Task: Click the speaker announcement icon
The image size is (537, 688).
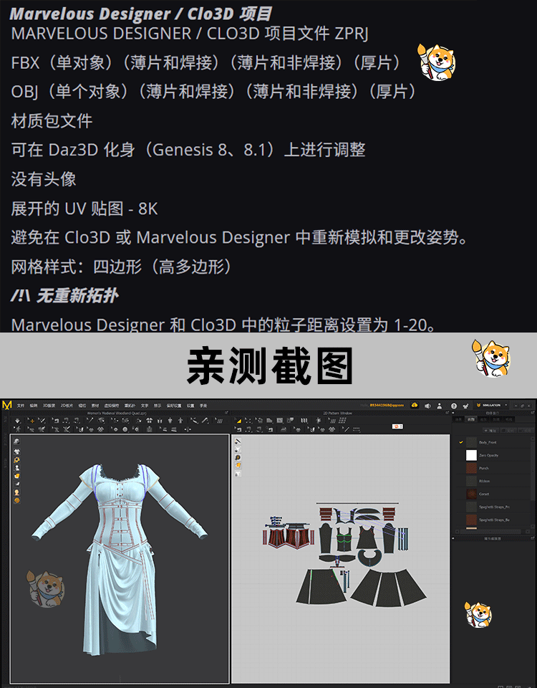Action: (427, 406)
